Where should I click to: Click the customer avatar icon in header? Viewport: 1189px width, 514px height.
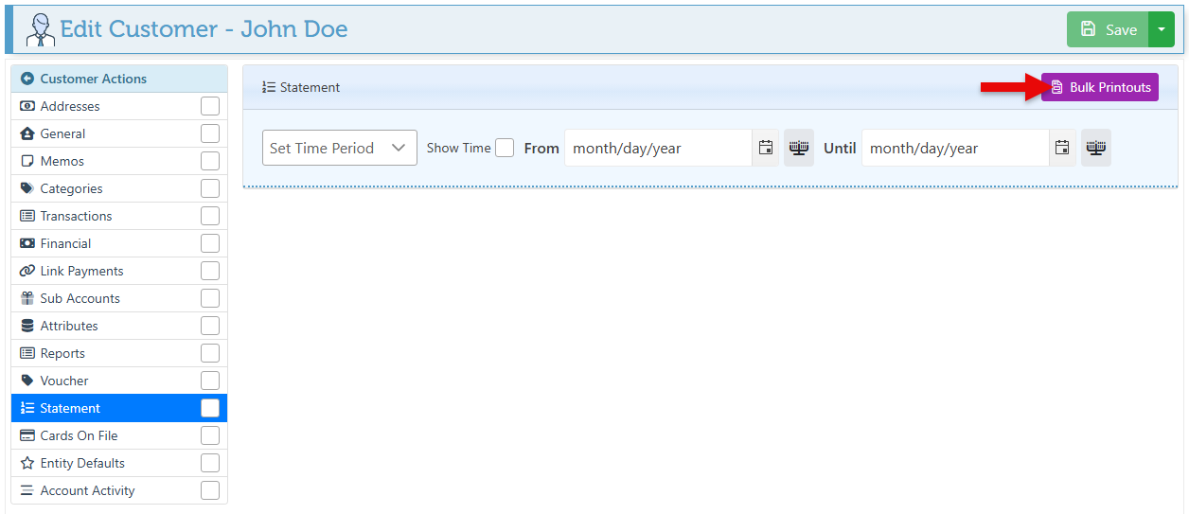pos(40,29)
